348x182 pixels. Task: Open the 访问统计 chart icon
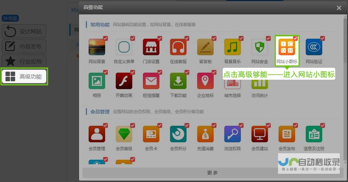259,85
